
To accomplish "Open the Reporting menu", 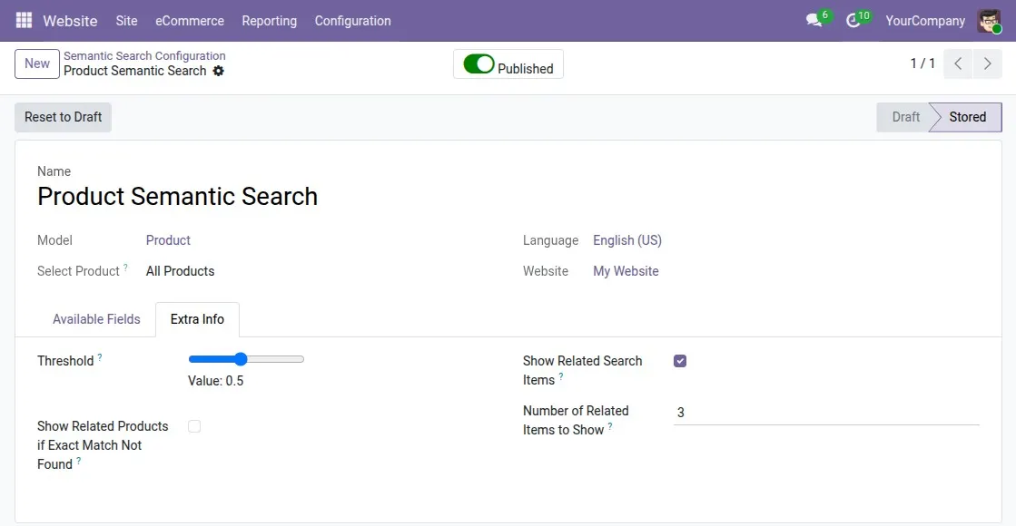I will click(270, 21).
